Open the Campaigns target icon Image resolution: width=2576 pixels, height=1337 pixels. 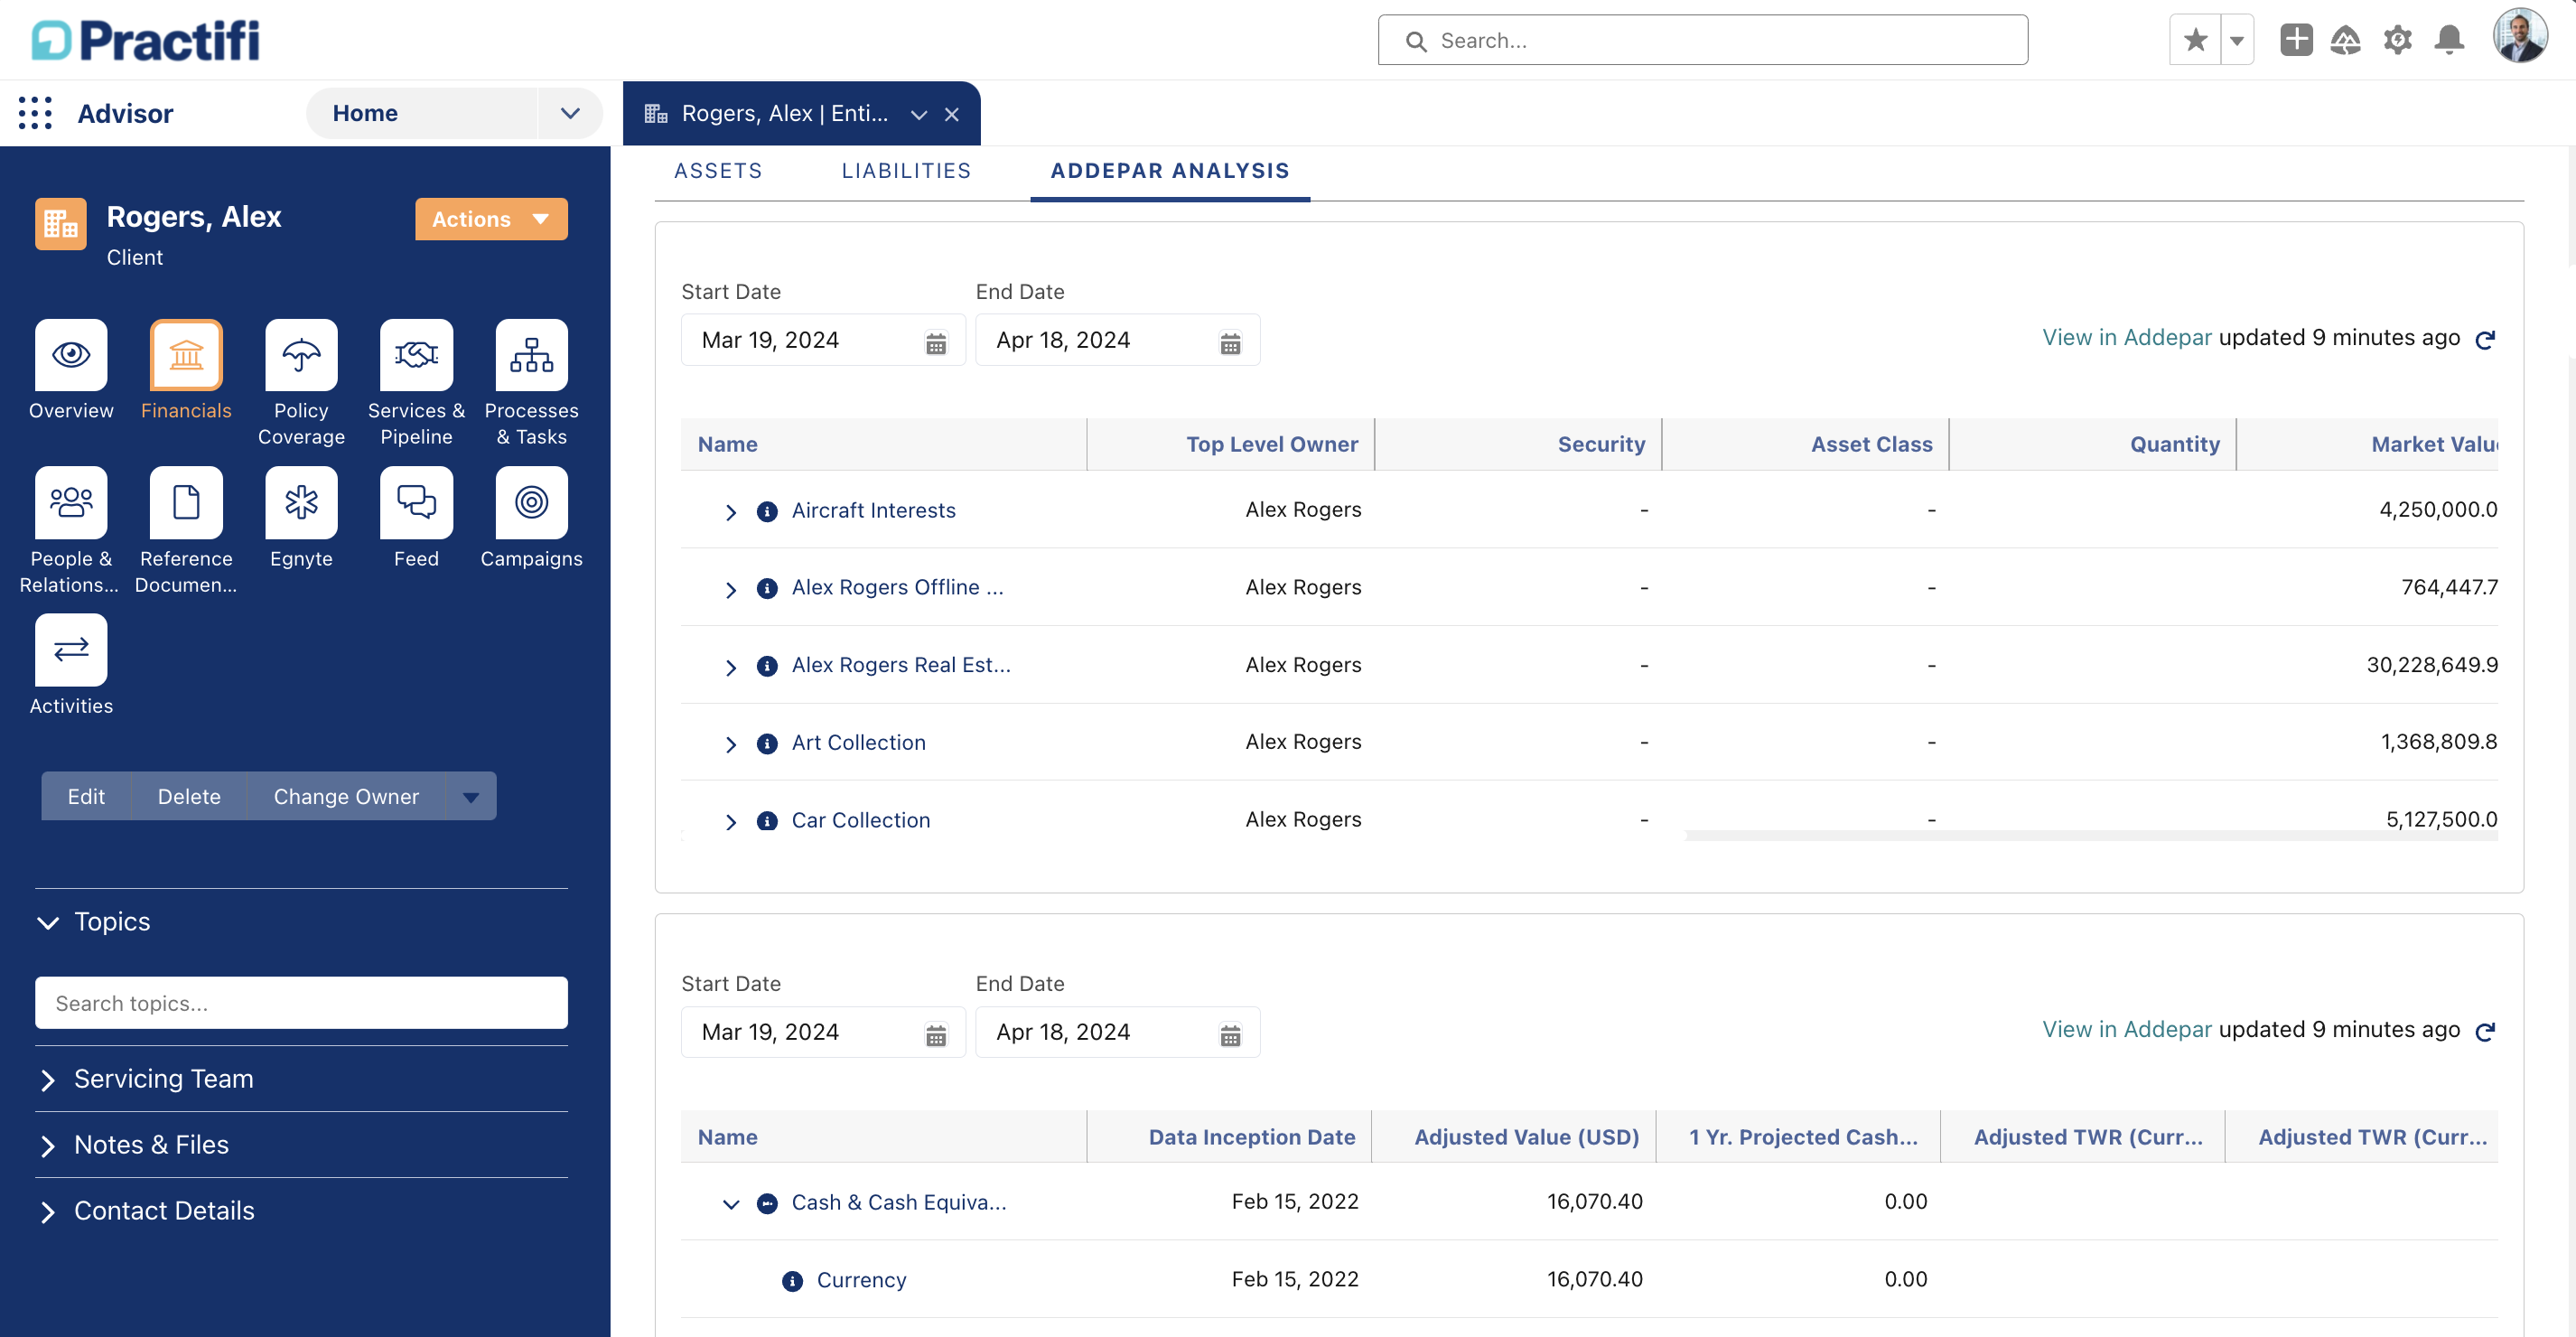pyautogui.click(x=531, y=502)
